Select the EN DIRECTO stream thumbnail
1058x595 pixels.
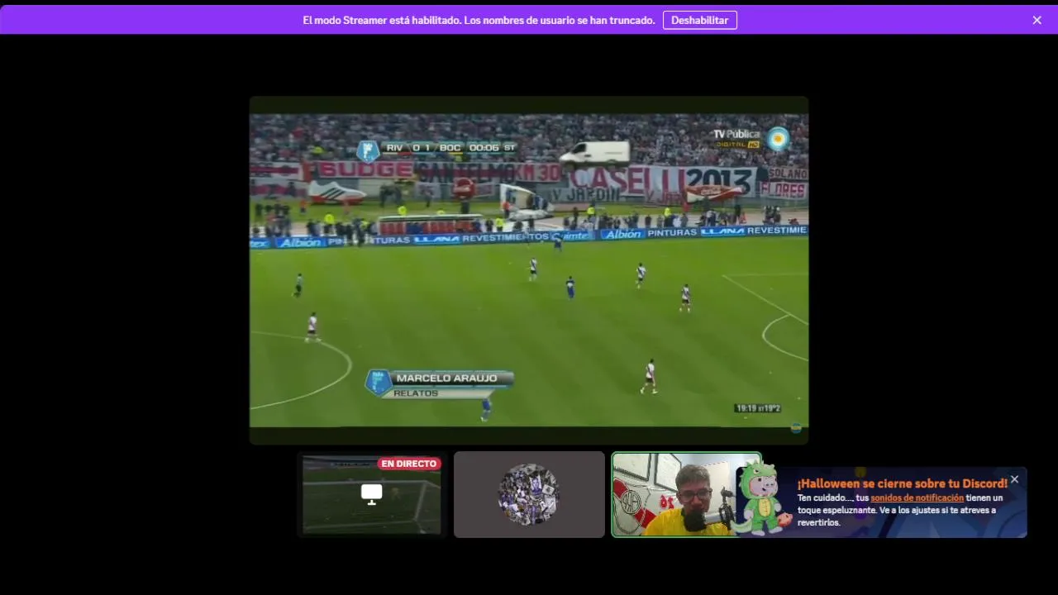372,494
